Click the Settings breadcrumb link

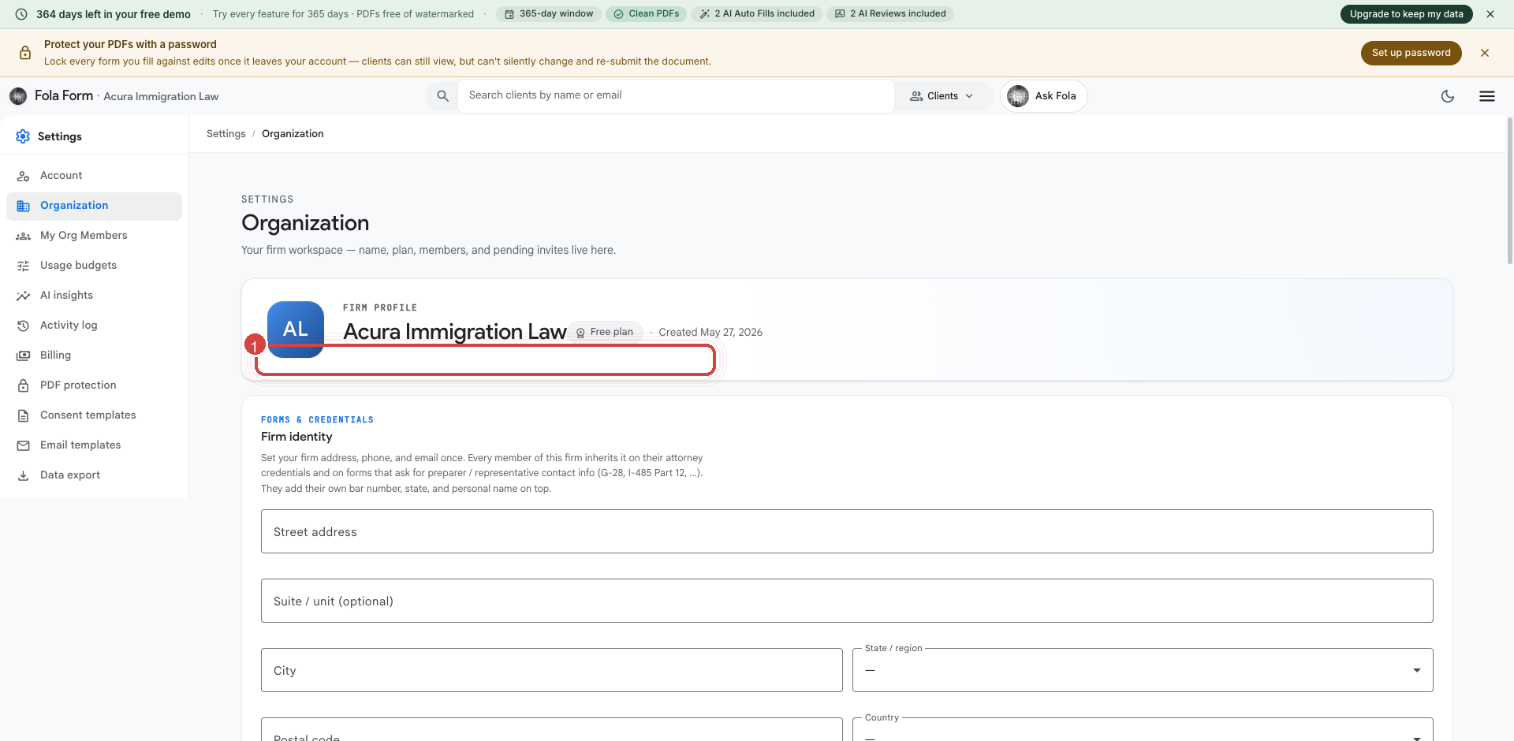coord(226,134)
